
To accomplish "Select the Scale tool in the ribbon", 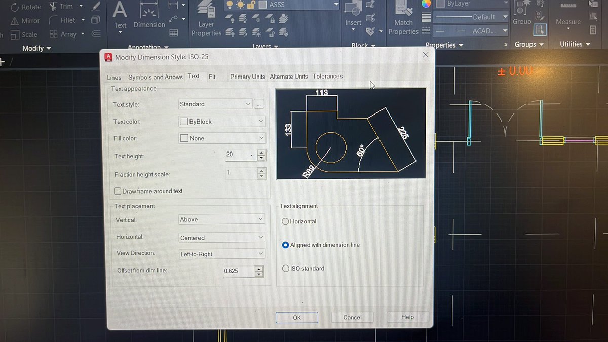I will (23, 34).
